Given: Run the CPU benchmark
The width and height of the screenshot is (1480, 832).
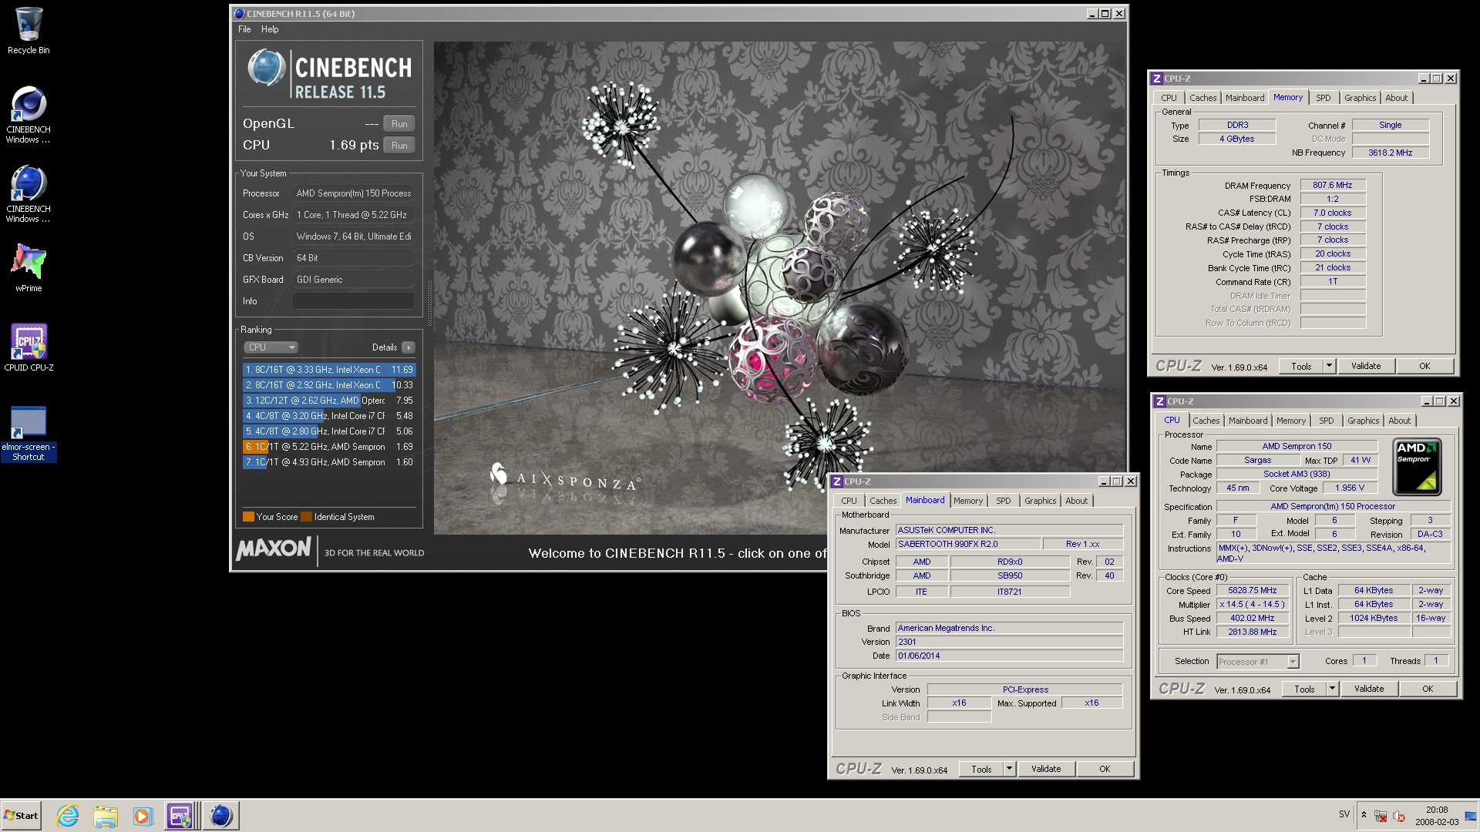Looking at the screenshot, I should [x=399, y=146].
